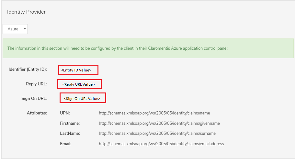Click the UPN attribute label
This screenshot has height=162, width=296.
tap(65, 113)
